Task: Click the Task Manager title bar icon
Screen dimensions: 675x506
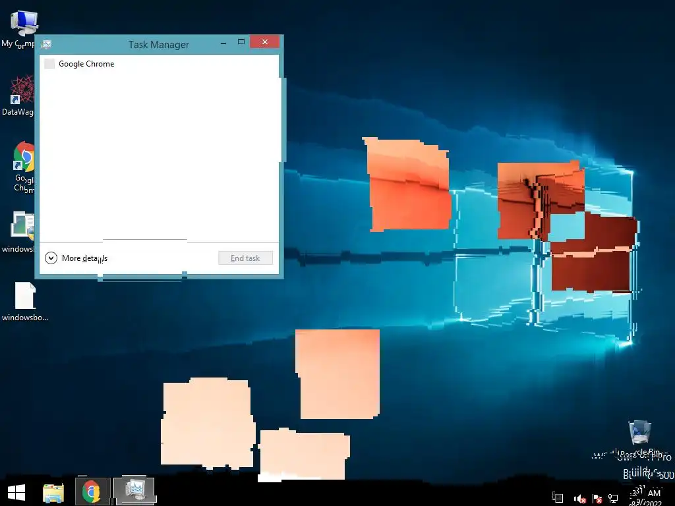Action: point(47,44)
